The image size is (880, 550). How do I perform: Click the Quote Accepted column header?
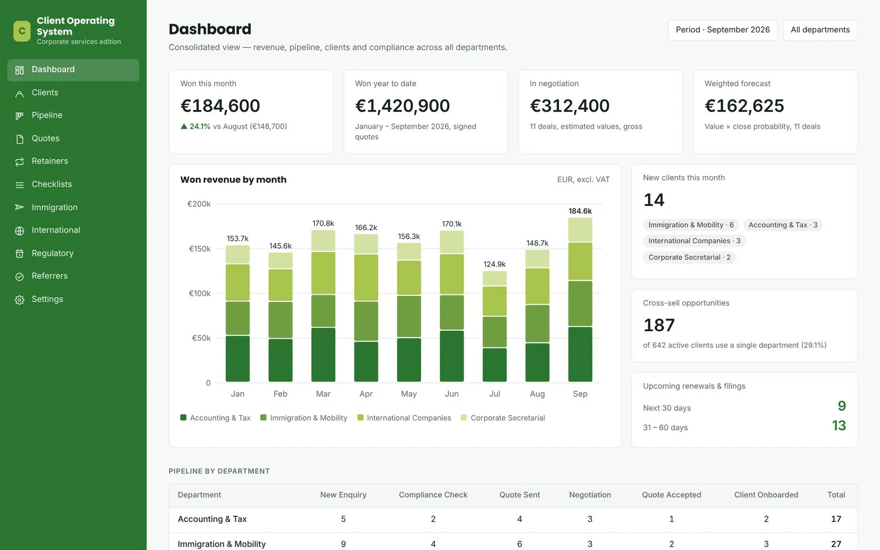(672, 495)
